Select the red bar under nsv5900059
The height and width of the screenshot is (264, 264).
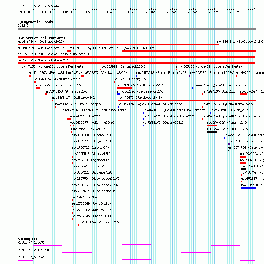point(212,125)
